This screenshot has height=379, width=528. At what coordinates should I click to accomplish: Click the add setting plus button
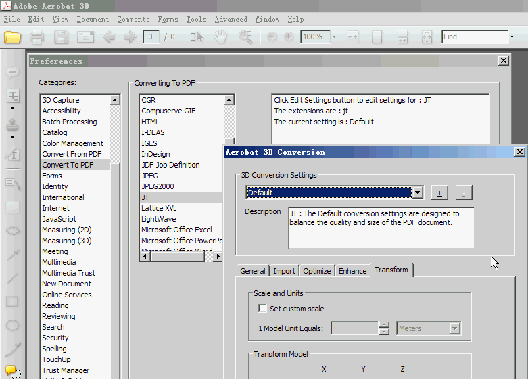click(x=439, y=193)
